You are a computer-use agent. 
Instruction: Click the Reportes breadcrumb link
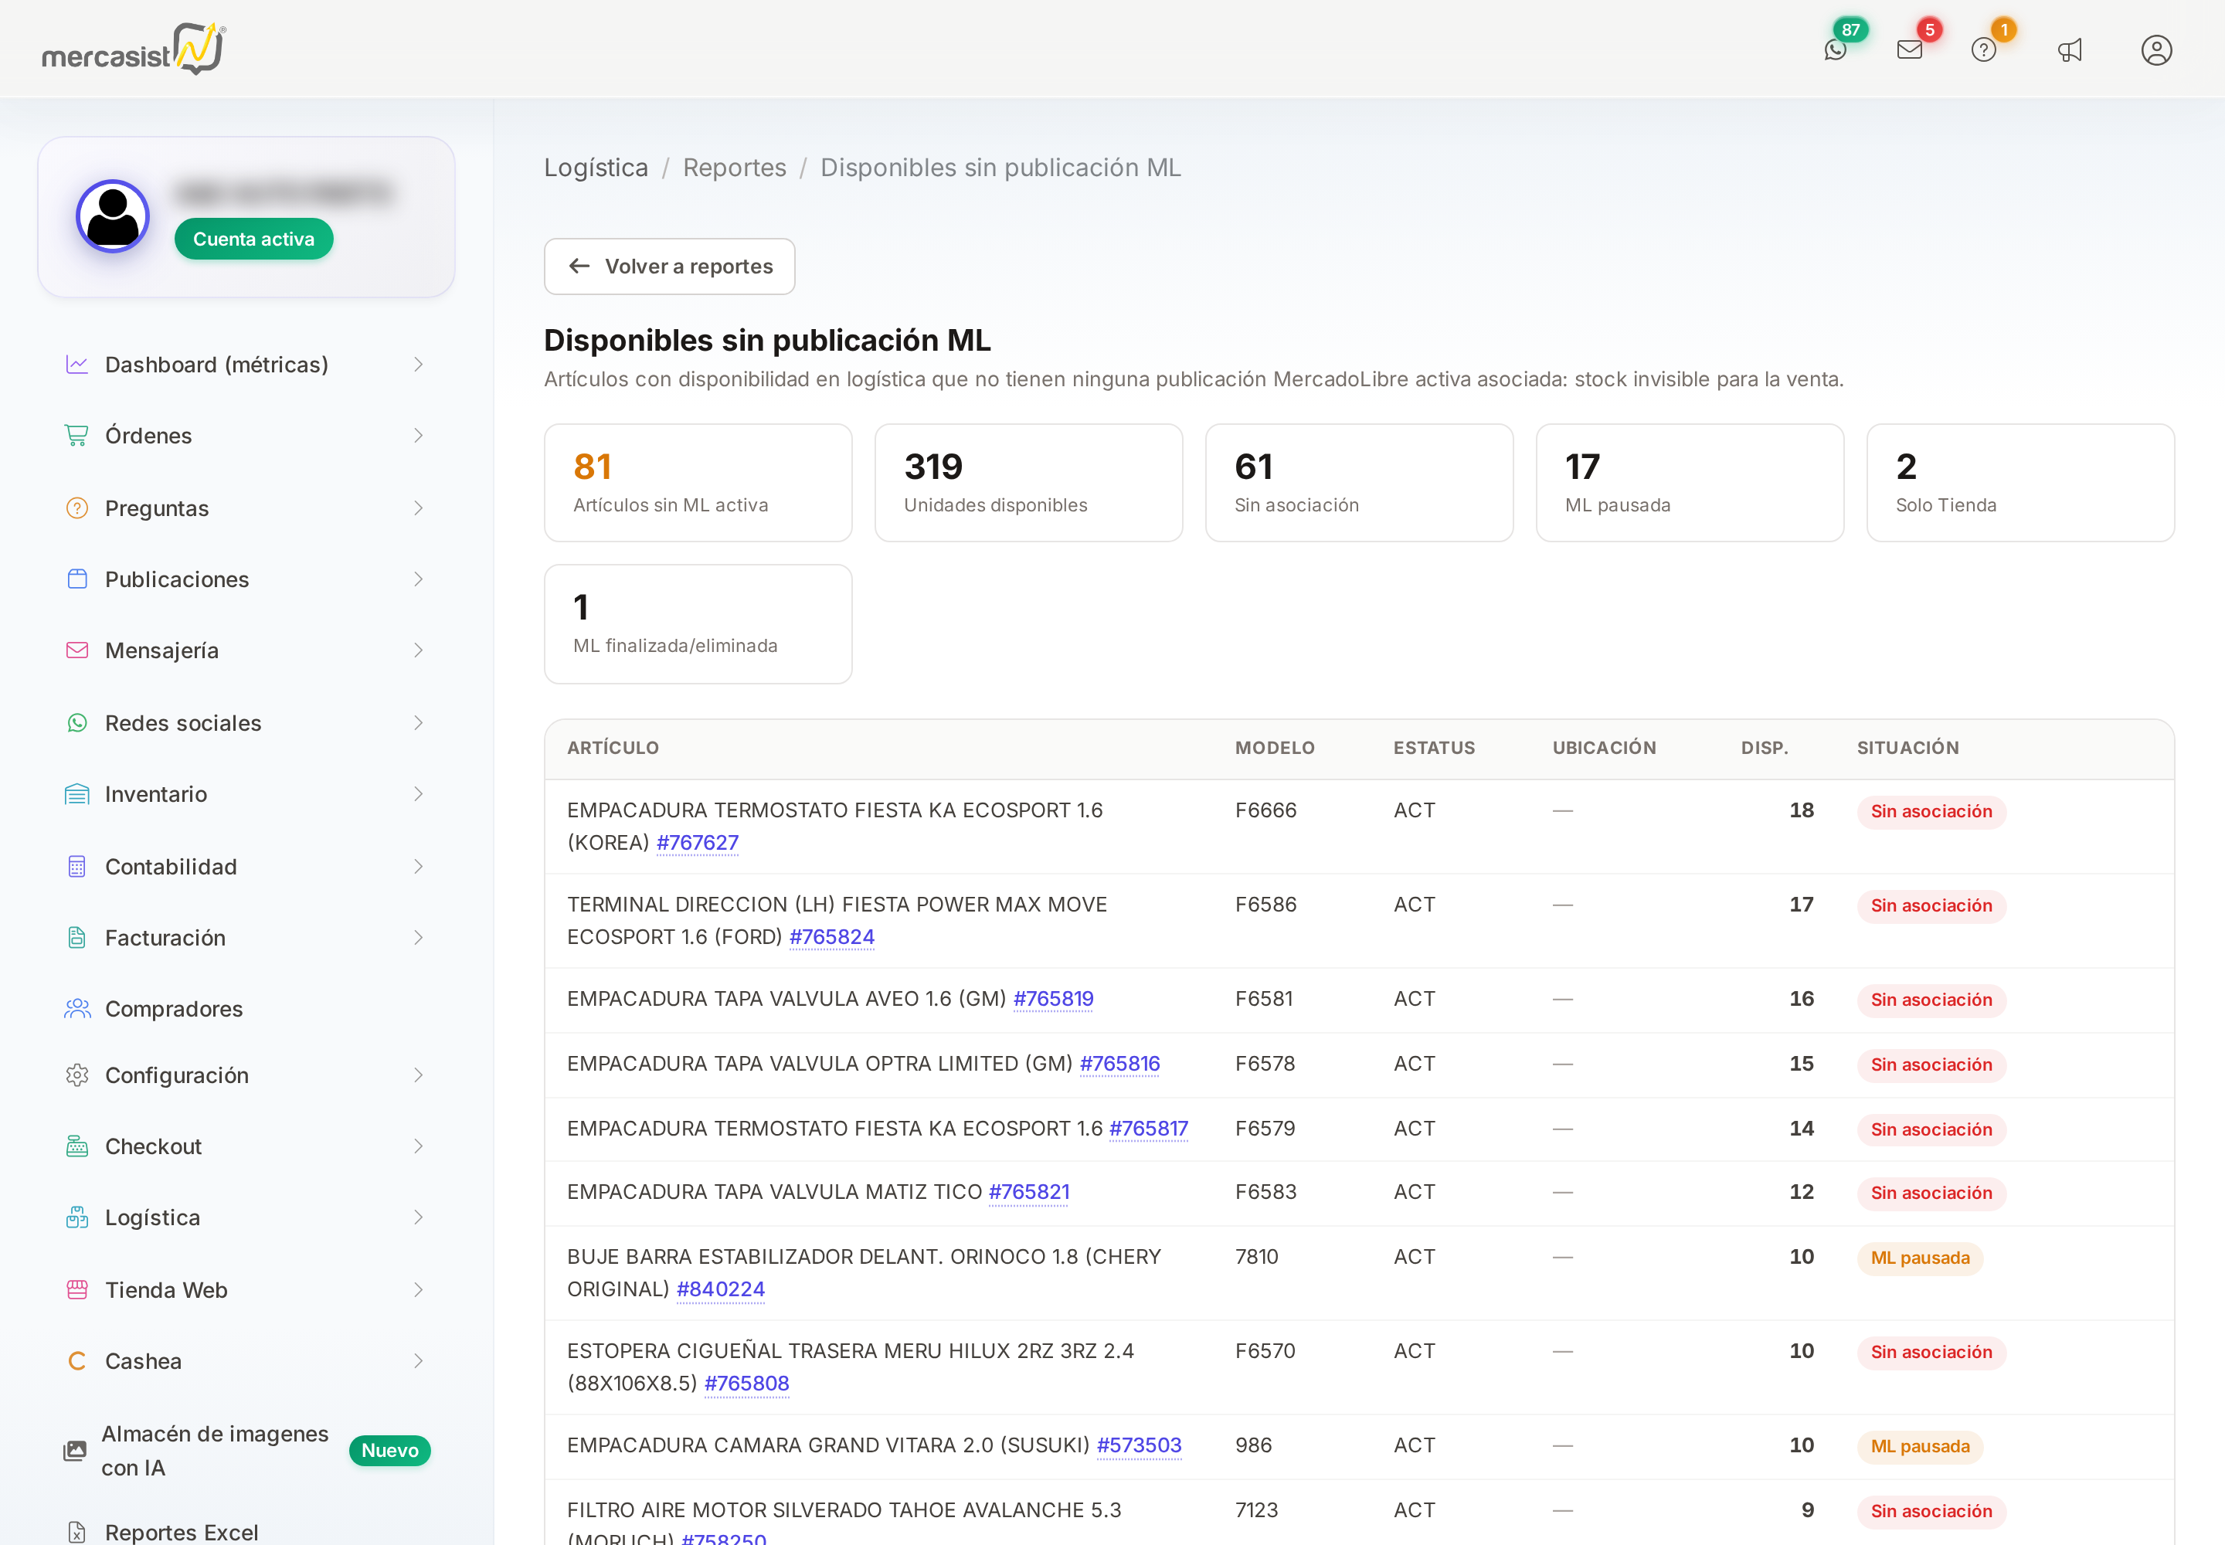click(734, 168)
